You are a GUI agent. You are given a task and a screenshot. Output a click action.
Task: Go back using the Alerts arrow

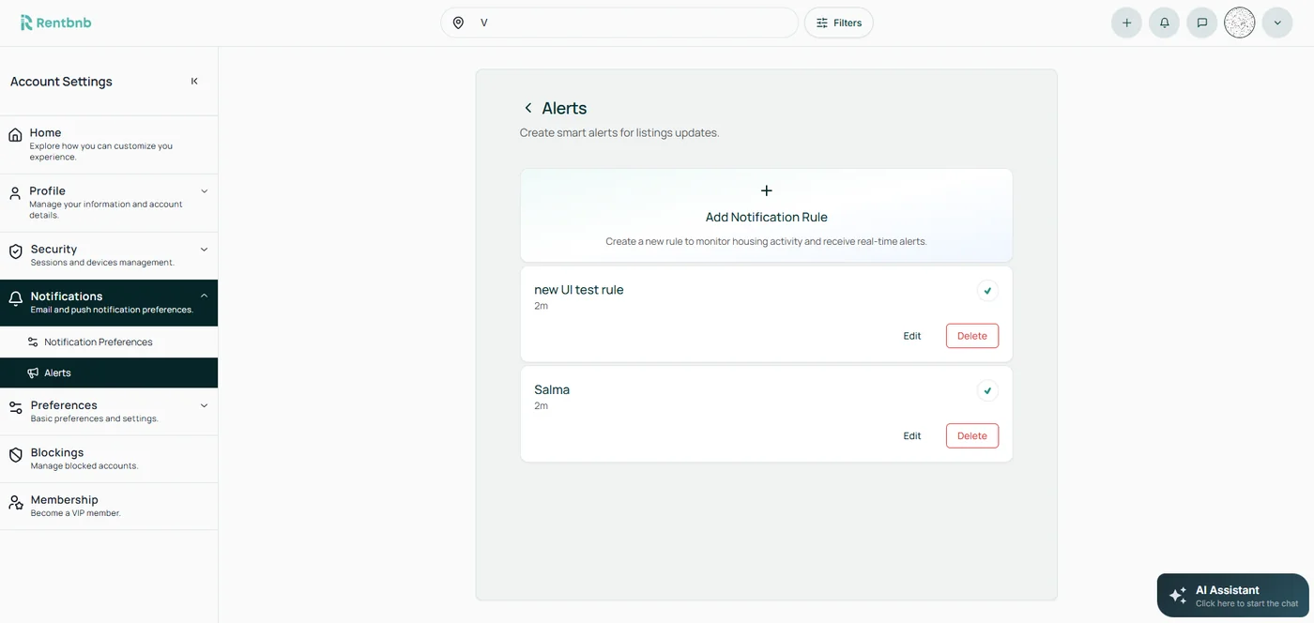point(528,108)
